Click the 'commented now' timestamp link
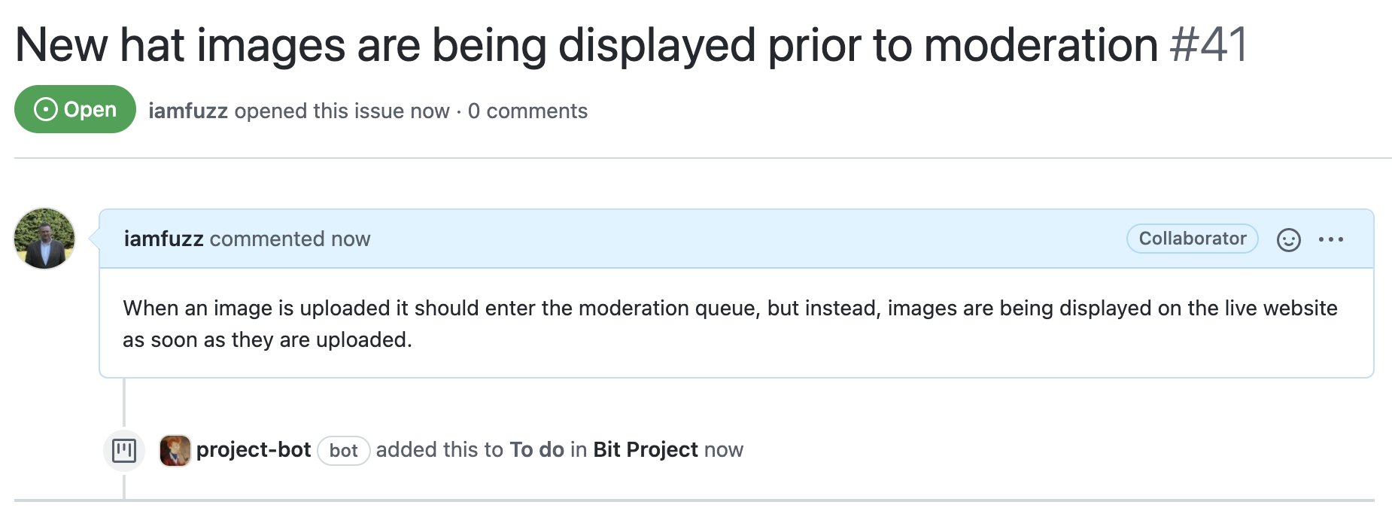Image resolution: width=1392 pixels, height=514 pixels. [290, 239]
